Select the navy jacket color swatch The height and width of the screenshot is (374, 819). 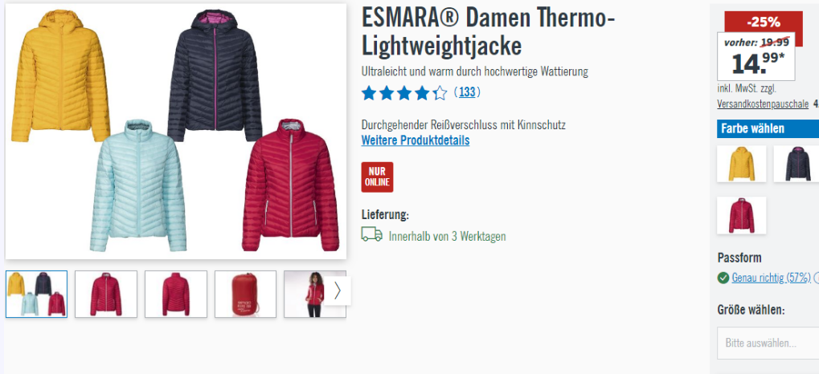point(796,164)
